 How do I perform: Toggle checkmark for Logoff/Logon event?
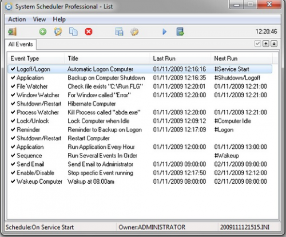(x=13, y=69)
